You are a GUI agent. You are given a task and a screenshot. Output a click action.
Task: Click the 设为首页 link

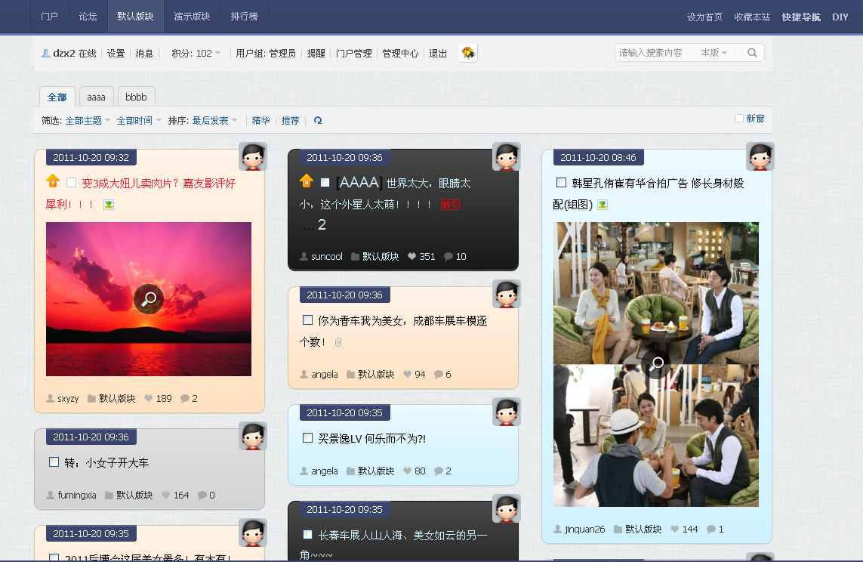[704, 17]
